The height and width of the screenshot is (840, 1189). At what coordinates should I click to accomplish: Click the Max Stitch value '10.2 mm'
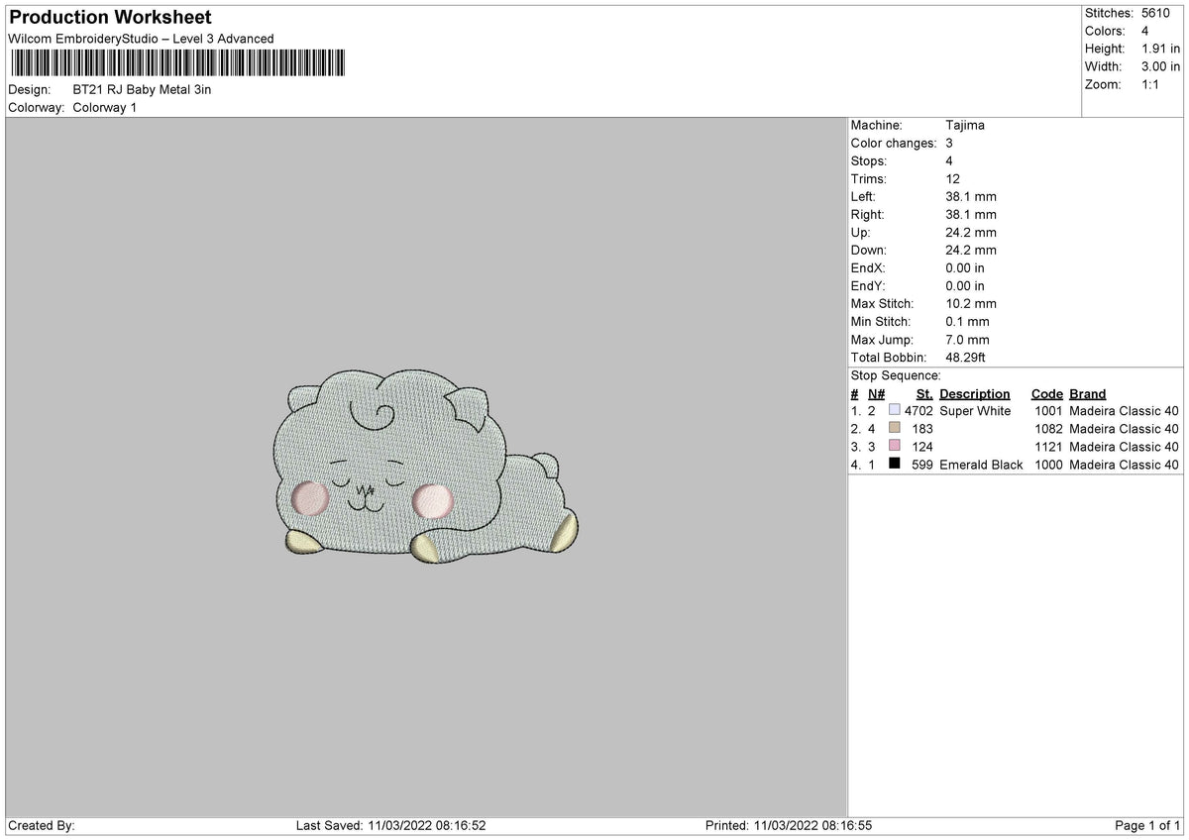tap(971, 303)
